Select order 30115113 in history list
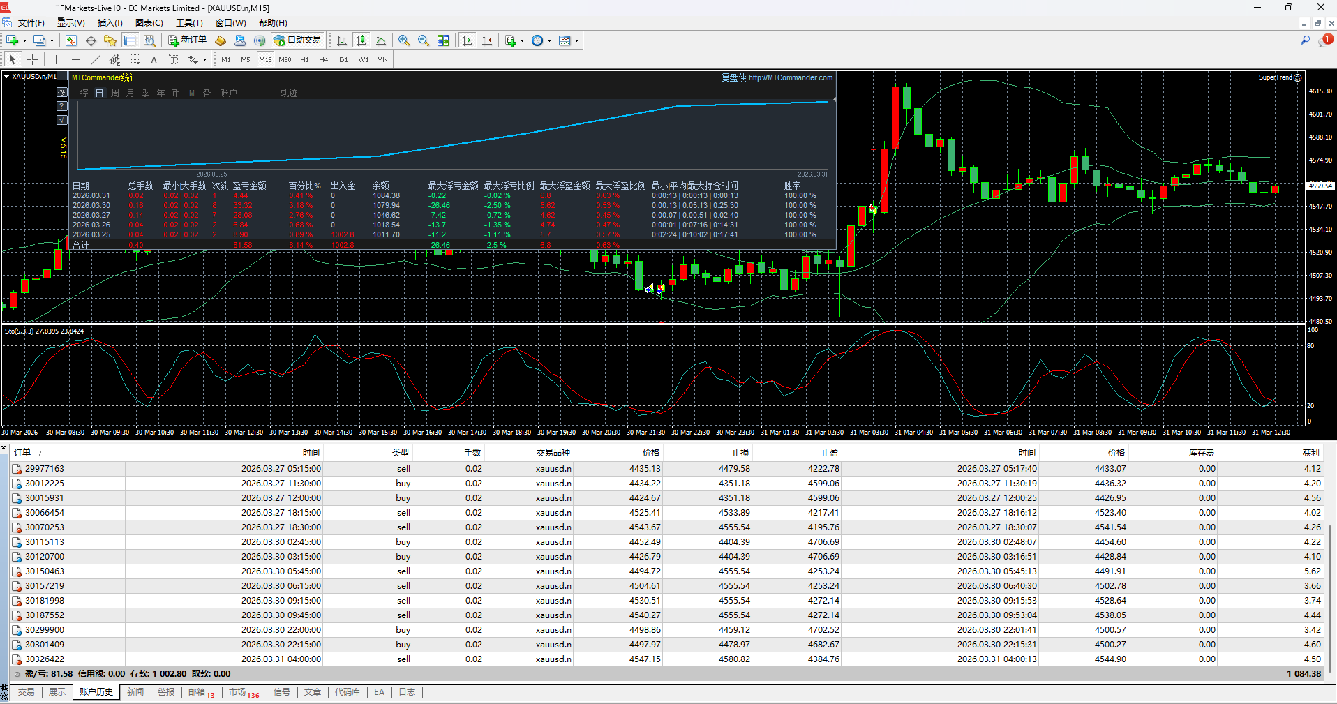1337x704 pixels. click(x=45, y=542)
